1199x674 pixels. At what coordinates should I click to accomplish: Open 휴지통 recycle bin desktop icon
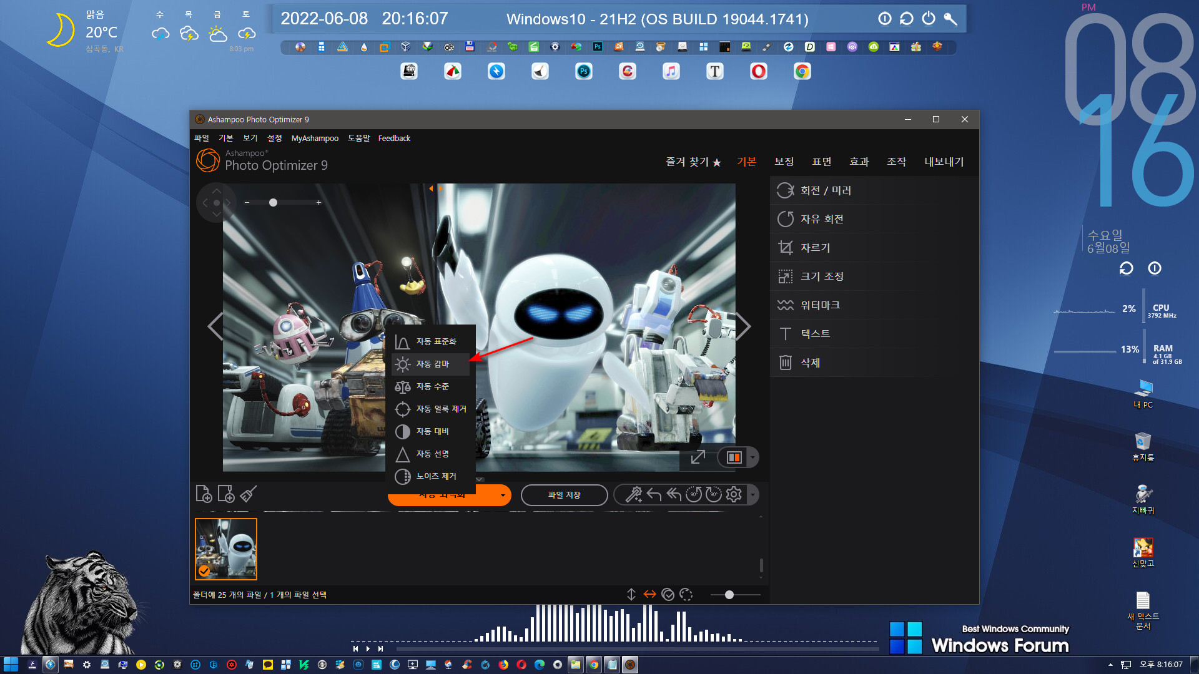(1143, 446)
